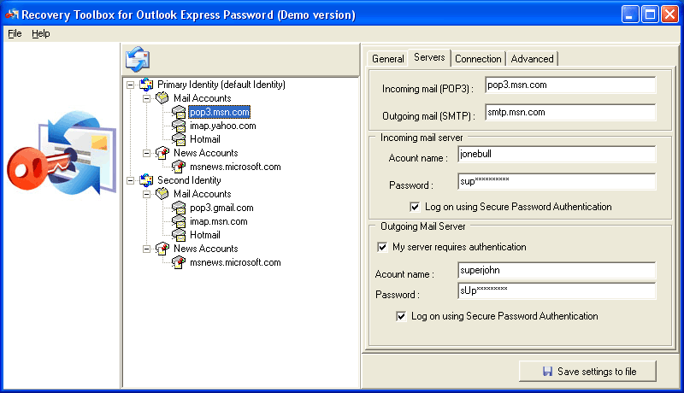The width and height of the screenshot is (684, 393).
Task: Collapse the Primary Identity tree node
Action: (x=130, y=85)
